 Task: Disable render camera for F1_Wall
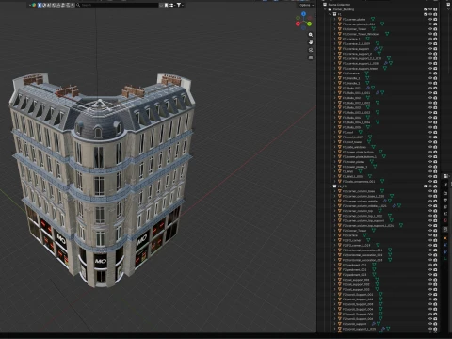tap(435, 171)
